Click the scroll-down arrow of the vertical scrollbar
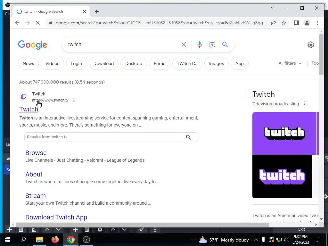The image size is (328, 246). coord(321,219)
